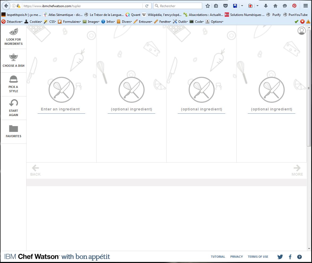
Task: Open the user profile icon
Action: [301, 31]
